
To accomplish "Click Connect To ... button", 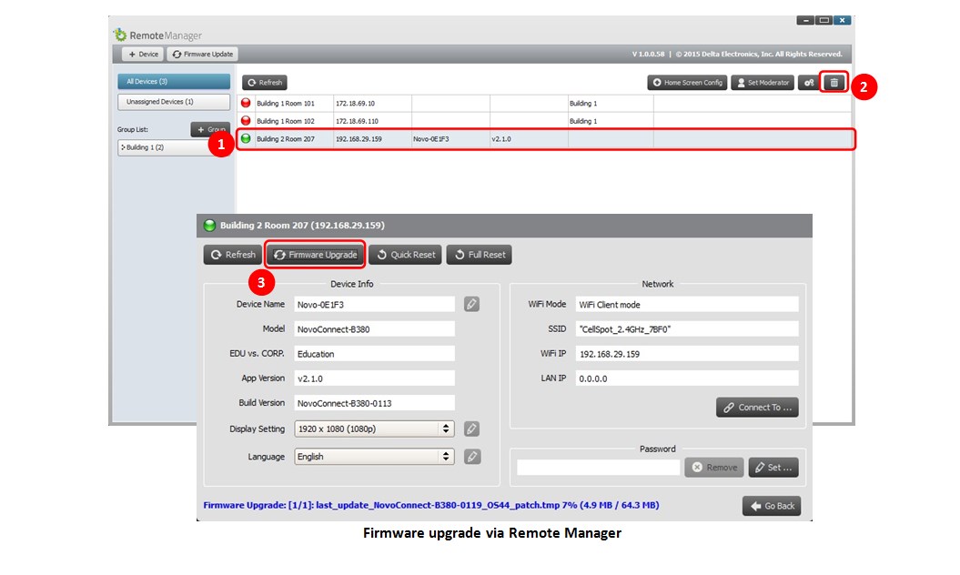I will coord(757,408).
